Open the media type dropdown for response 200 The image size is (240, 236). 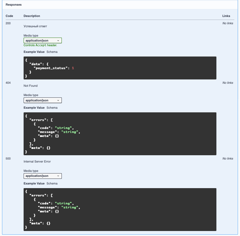(x=43, y=41)
